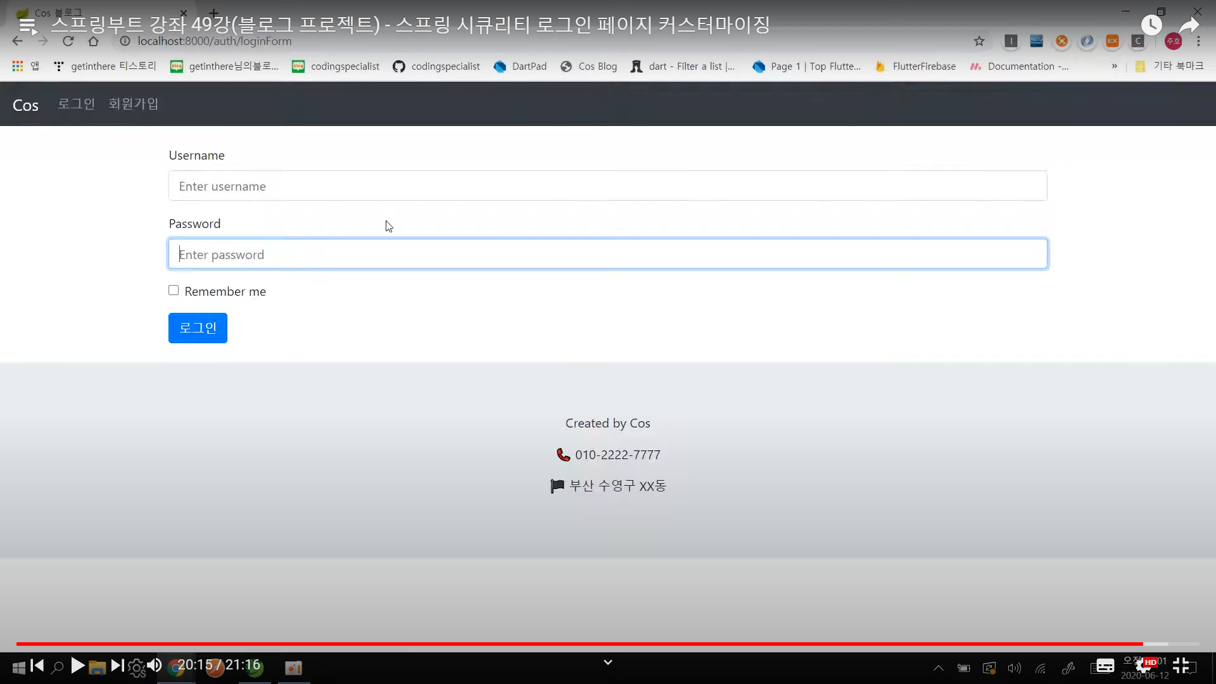
Task: Exit fullscreen mode
Action: click(x=1181, y=666)
